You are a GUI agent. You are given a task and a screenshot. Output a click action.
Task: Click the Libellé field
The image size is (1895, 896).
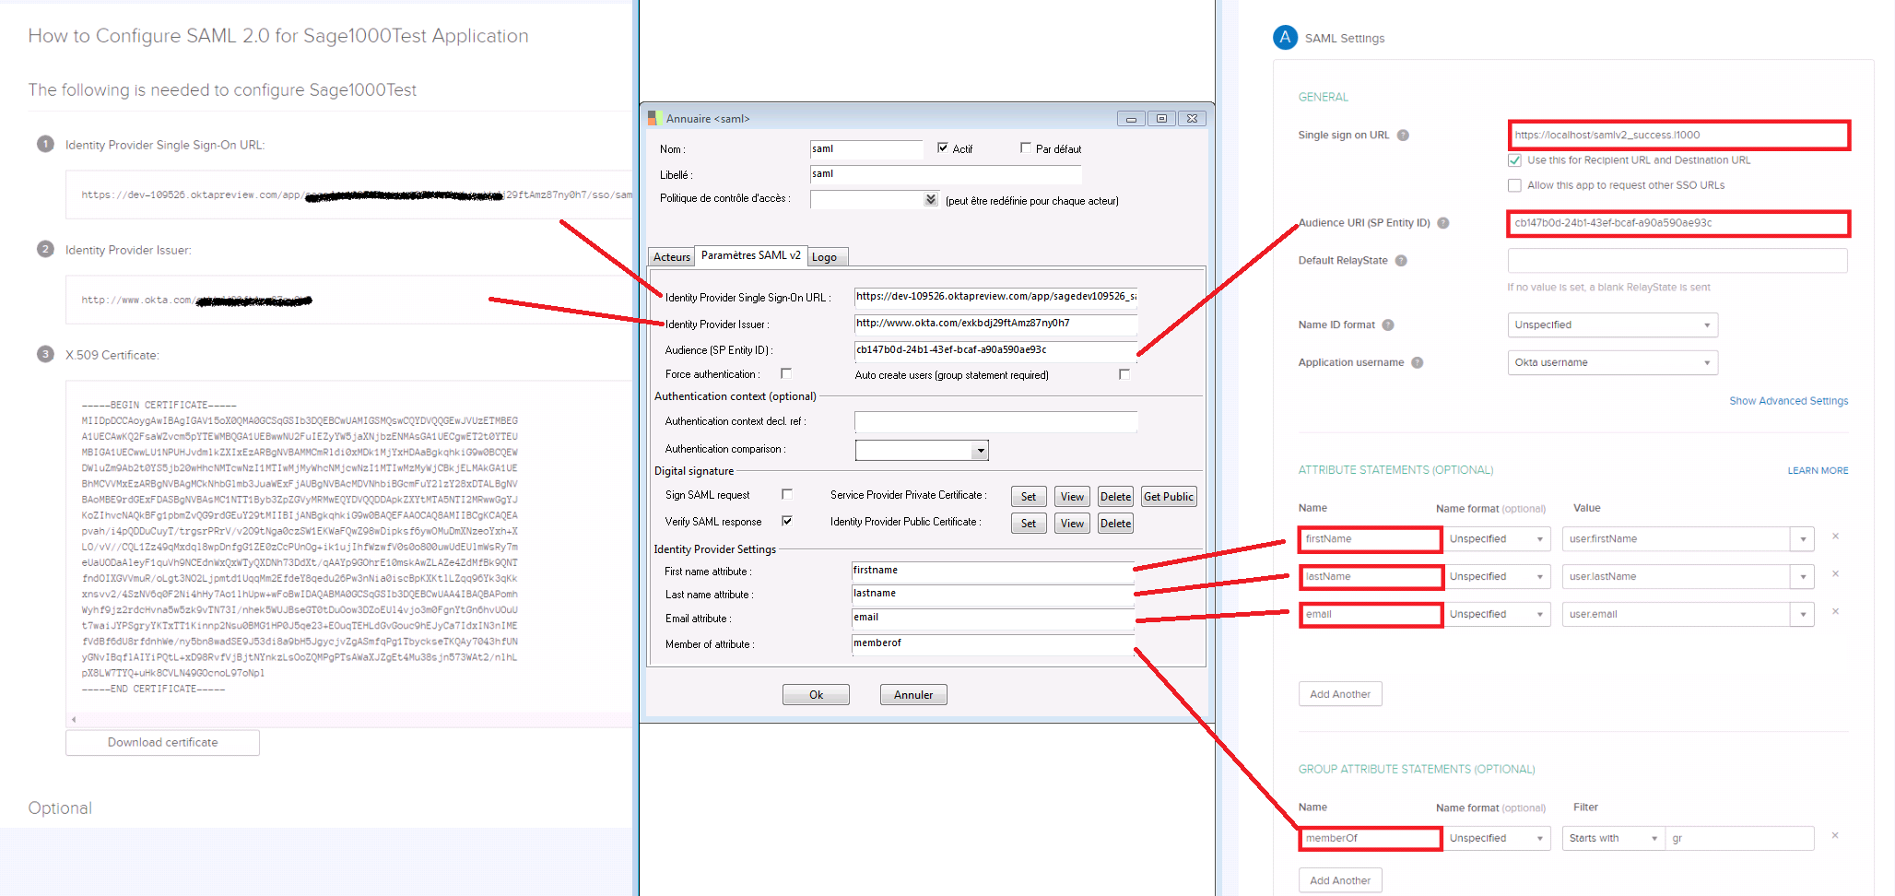(946, 174)
